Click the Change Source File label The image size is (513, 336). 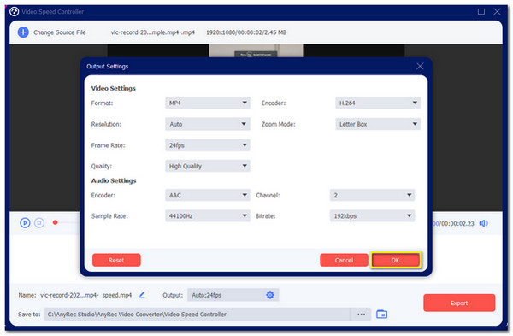[60, 32]
